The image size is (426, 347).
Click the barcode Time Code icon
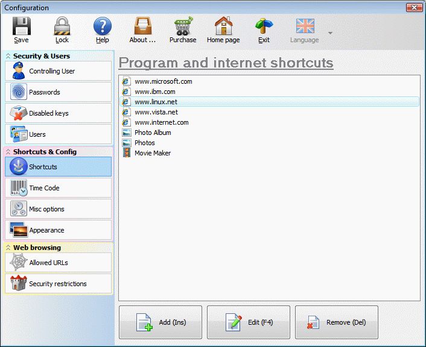(19, 188)
